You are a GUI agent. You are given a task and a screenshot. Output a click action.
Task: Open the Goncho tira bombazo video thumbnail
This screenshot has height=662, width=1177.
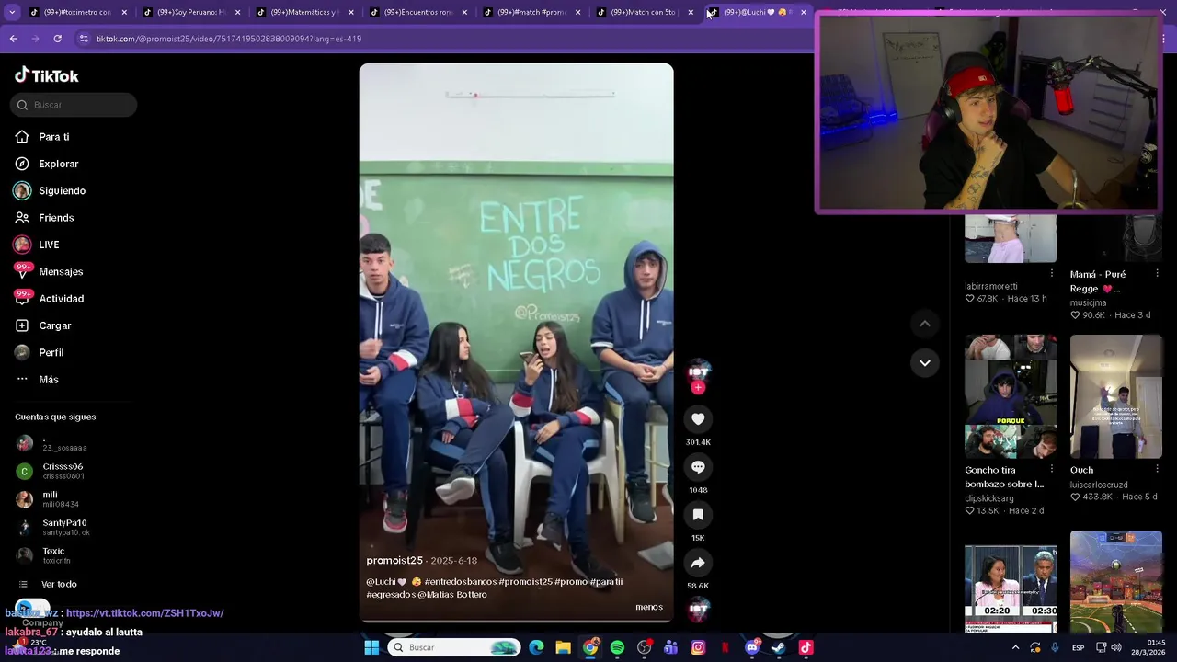click(1011, 396)
